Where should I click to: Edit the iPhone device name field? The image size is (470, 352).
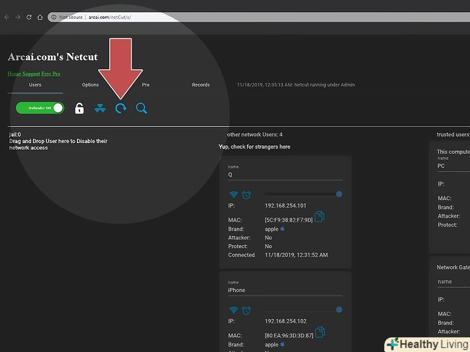(285, 290)
